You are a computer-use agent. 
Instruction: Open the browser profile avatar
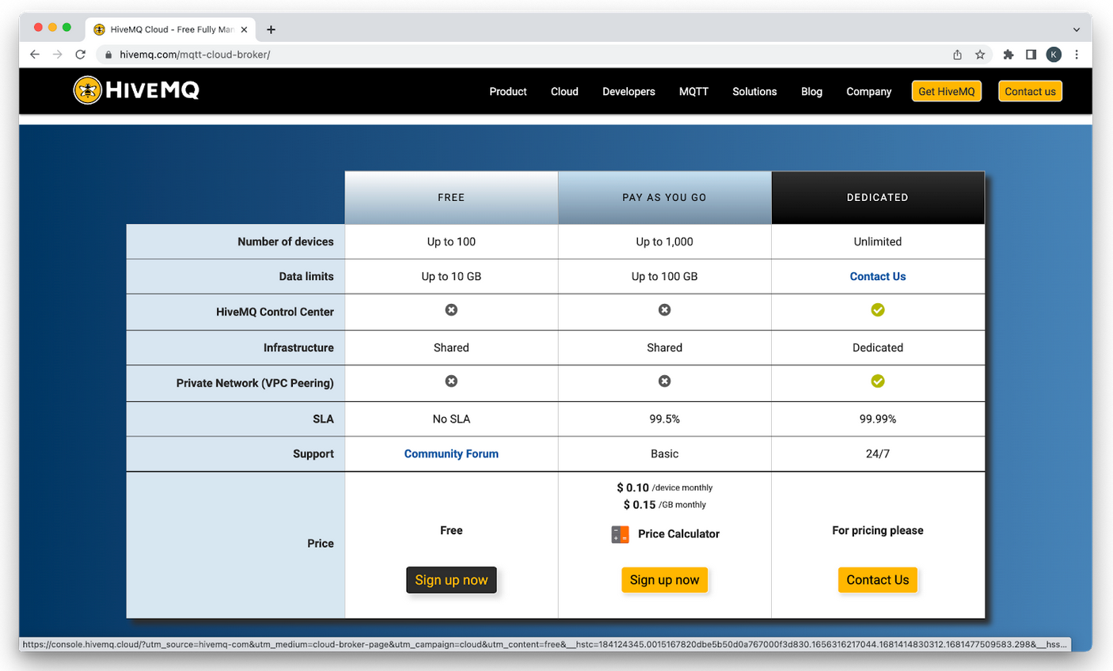pyautogui.click(x=1054, y=54)
